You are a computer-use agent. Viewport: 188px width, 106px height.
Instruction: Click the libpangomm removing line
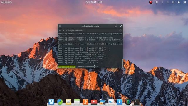84,48
